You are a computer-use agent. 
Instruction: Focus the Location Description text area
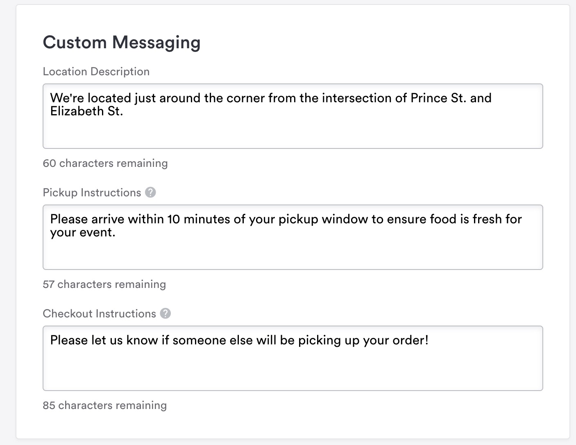coord(293,116)
